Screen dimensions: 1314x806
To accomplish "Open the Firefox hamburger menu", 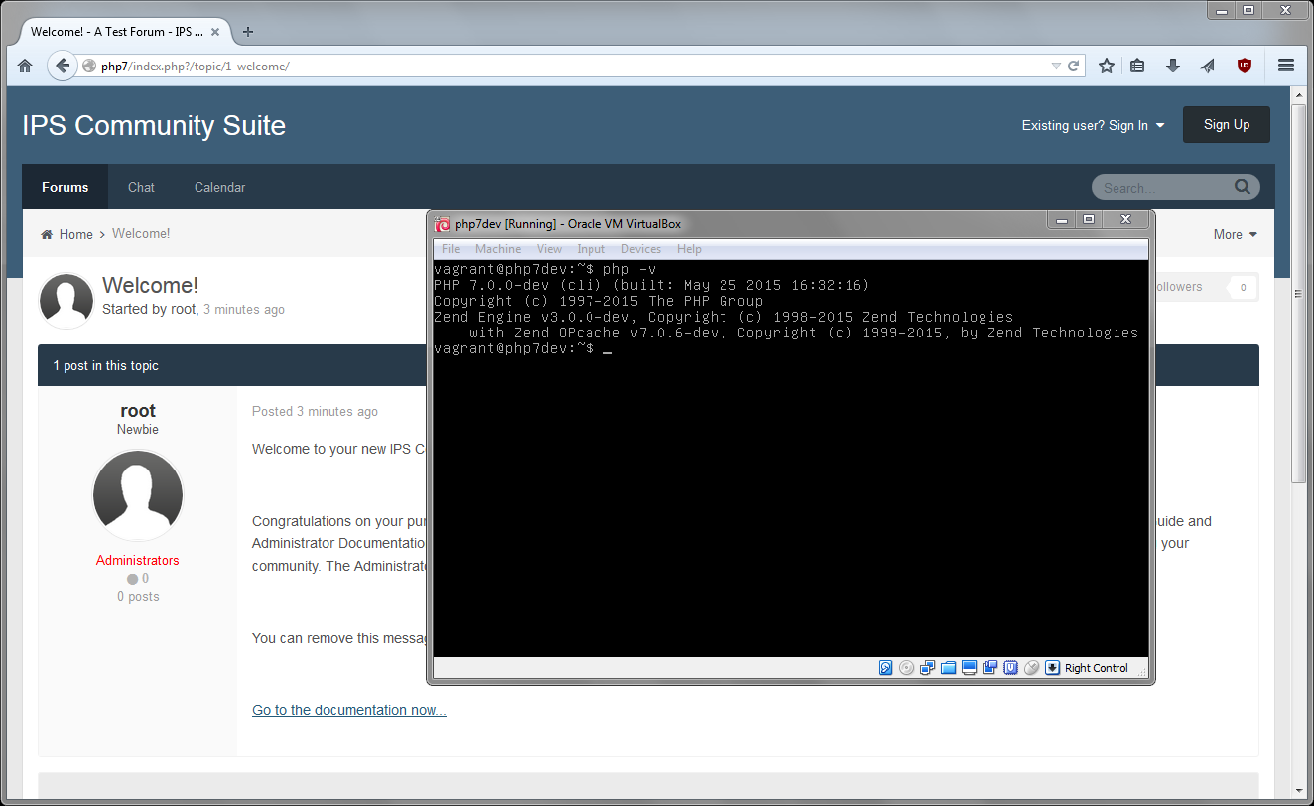I will tap(1286, 67).
